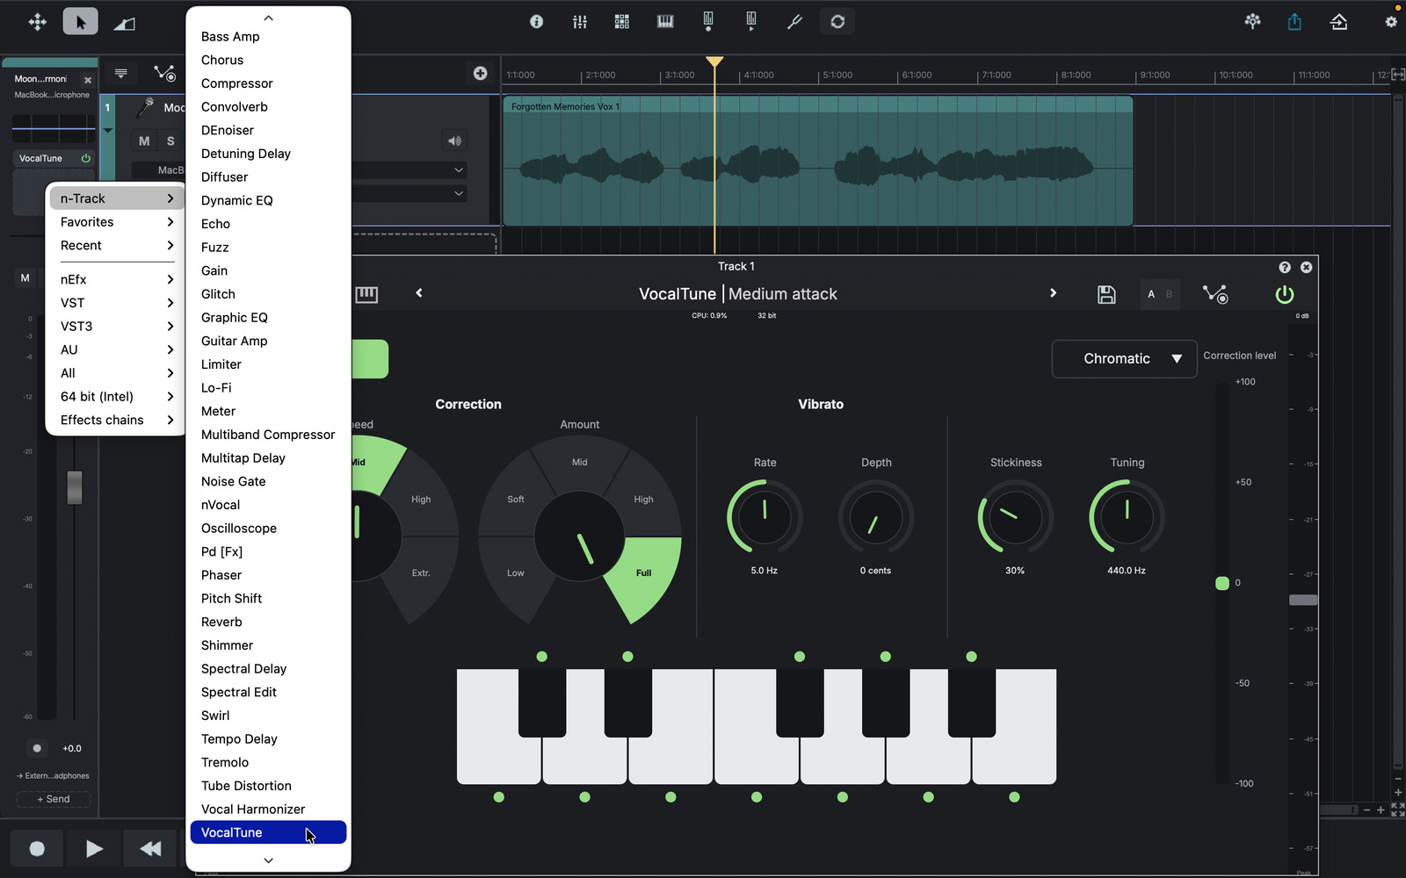1406x878 pixels.
Task: Select Full correction amount segment
Action: pyautogui.click(x=646, y=577)
